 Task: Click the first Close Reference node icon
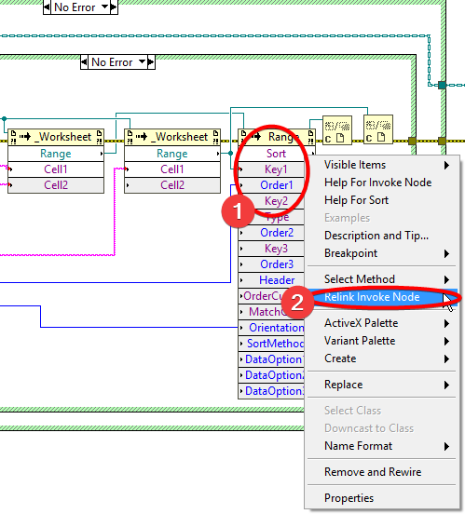[337, 130]
